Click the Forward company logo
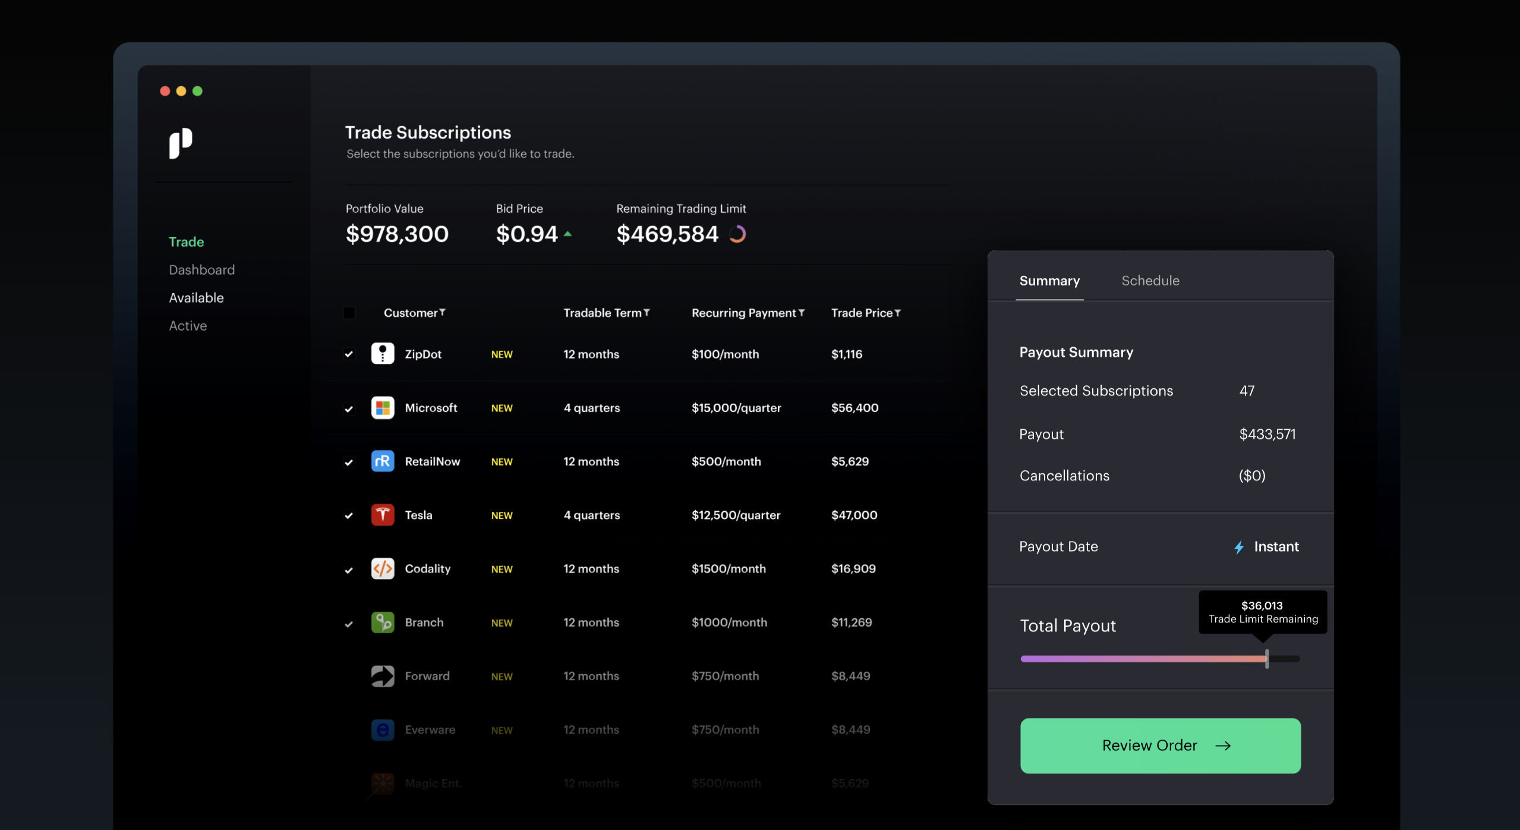This screenshot has width=1520, height=830. click(383, 676)
